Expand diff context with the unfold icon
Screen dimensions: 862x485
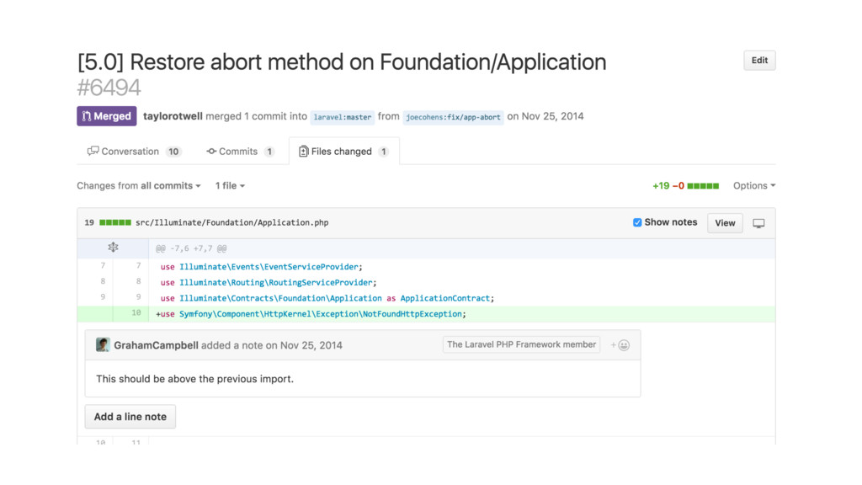pyautogui.click(x=113, y=248)
